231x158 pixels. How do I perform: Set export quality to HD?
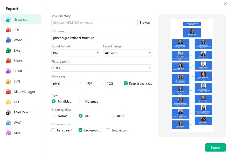click(81, 116)
